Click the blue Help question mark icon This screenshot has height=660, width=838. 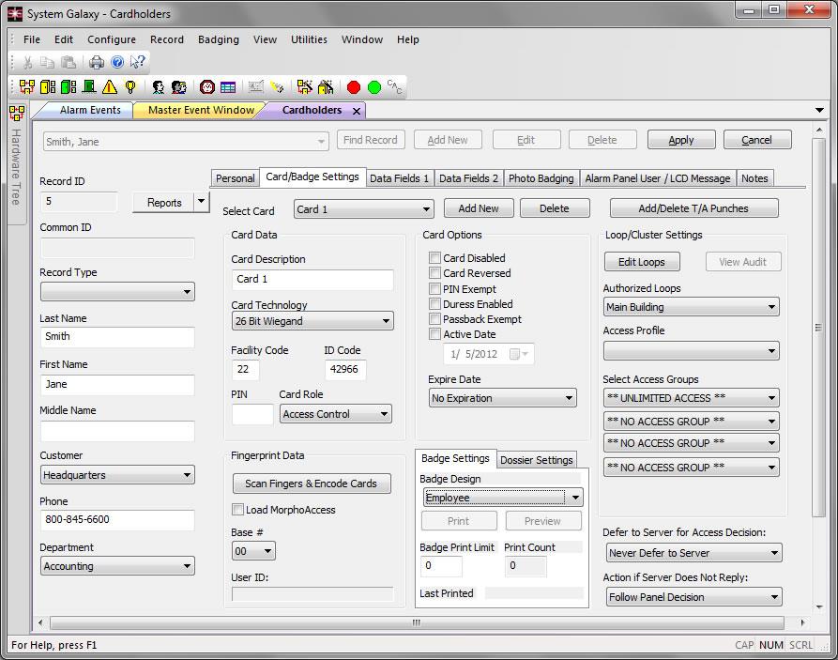pos(117,62)
